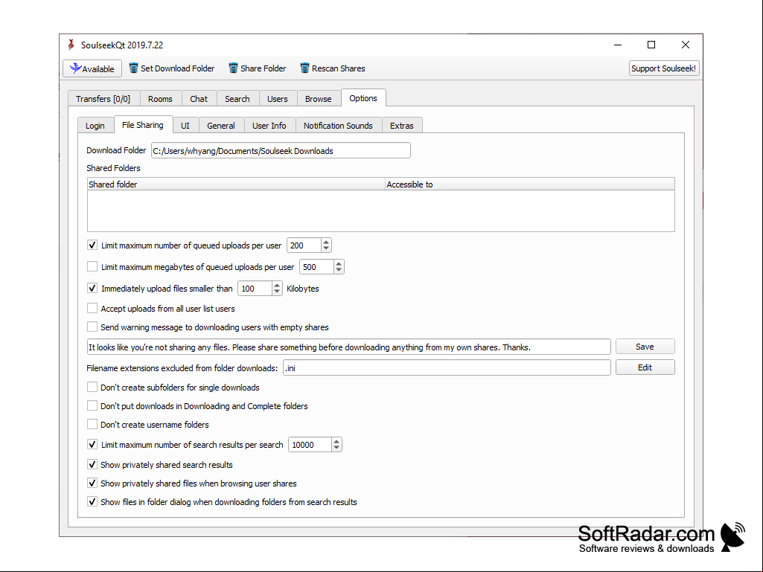The image size is (763, 572).
Task: Select the Options tab
Action: (363, 97)
